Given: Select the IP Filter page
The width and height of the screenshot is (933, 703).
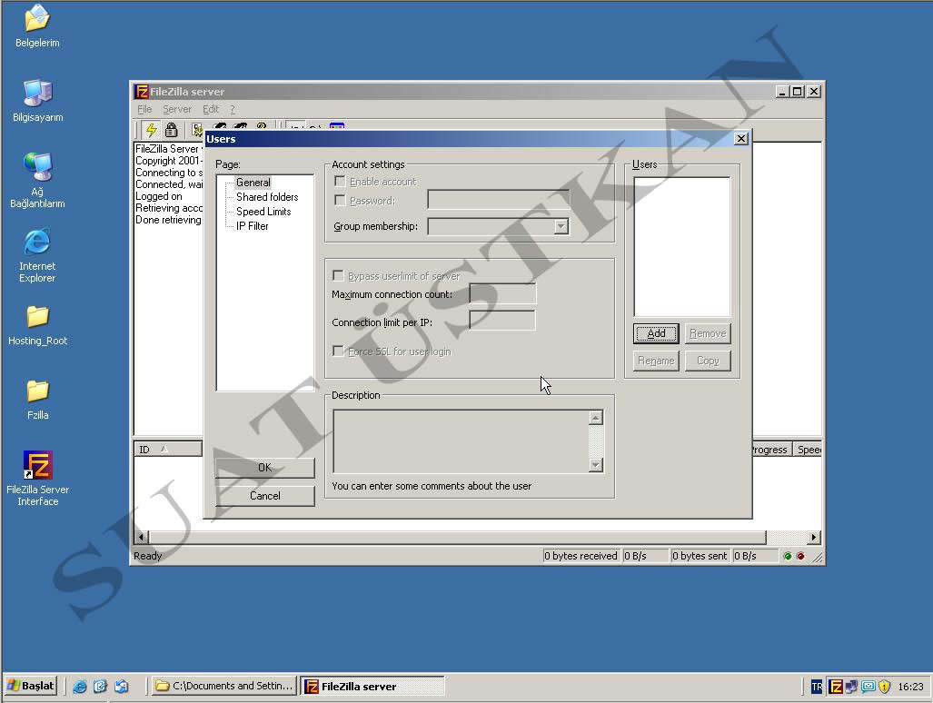Looking at the screenshot, I should 253,226.
